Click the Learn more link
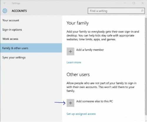This screenshot has width=147, height=122. [x=74, y=62]
